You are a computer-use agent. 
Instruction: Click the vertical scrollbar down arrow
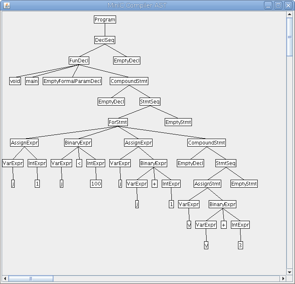point(289,272)
